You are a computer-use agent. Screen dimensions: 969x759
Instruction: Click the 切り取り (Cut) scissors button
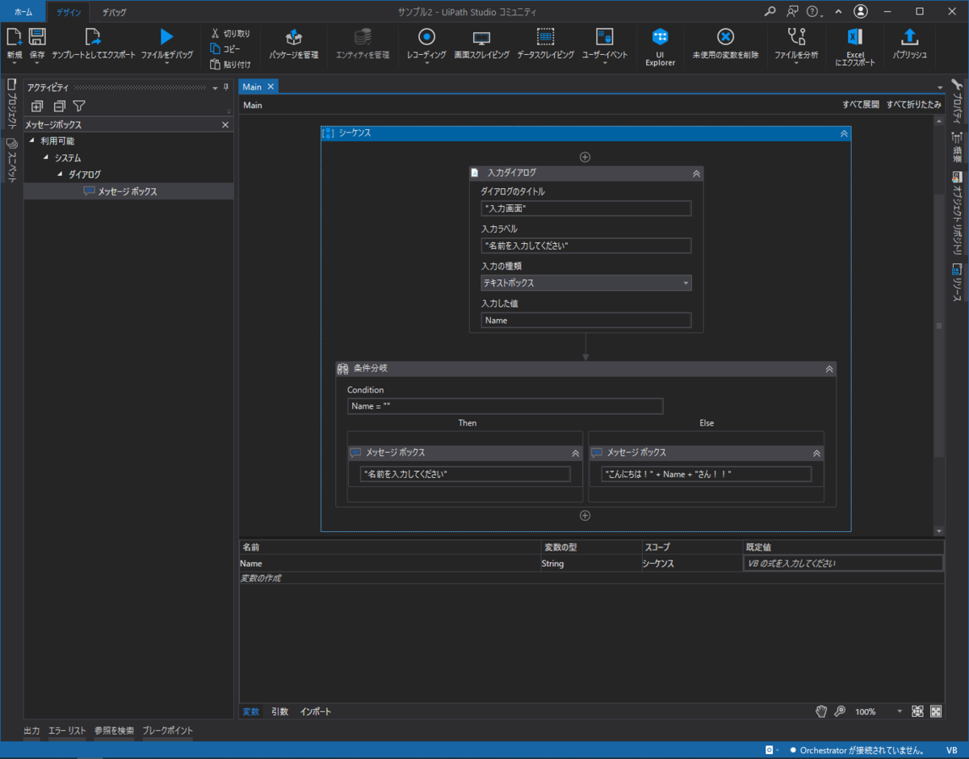click(230, 34)
